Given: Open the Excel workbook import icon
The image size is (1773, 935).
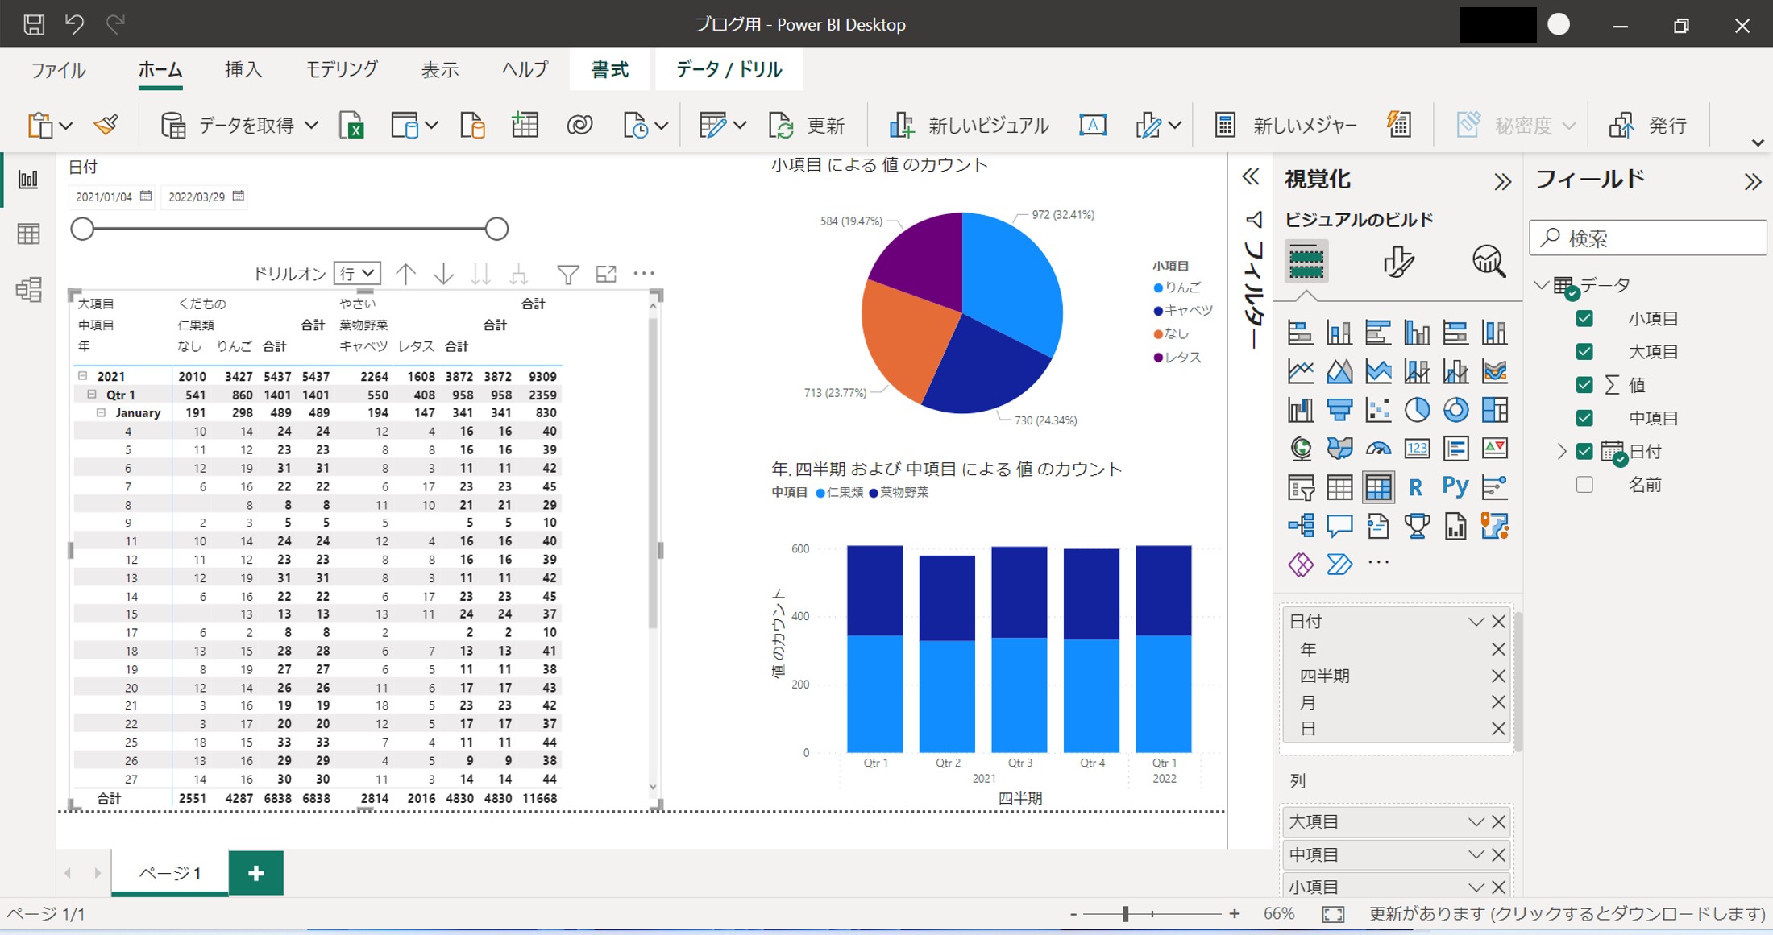Looking at the screenshot, I should click(351, 126).
